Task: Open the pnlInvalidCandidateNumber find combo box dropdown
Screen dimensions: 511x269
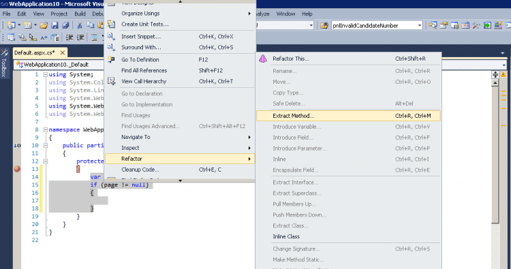Action: pos(420,25)
